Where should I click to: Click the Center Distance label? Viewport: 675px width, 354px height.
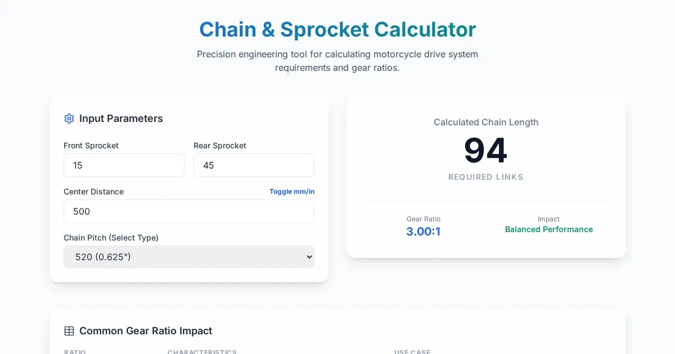point(93,192)
